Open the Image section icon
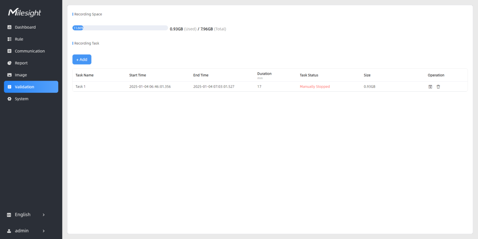 (9, 75)
